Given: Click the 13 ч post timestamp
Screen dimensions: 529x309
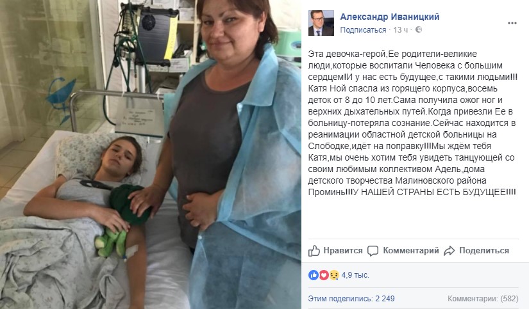Looking at the screenshot, I should click(400, 30).
